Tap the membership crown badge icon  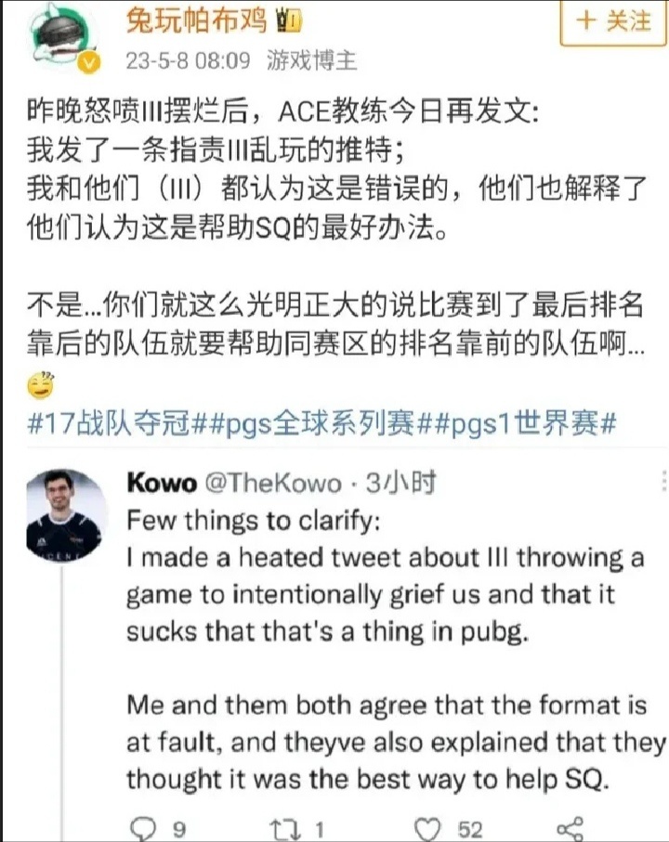289,21
